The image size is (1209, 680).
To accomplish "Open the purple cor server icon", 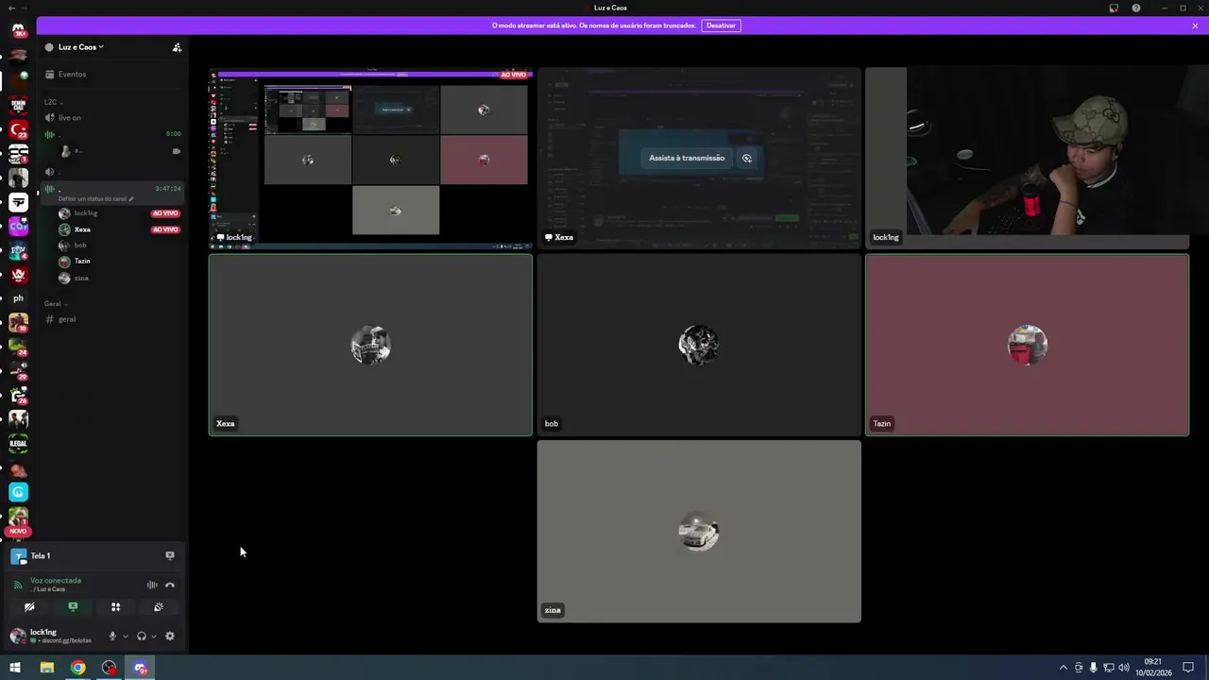I will (18, 226).
